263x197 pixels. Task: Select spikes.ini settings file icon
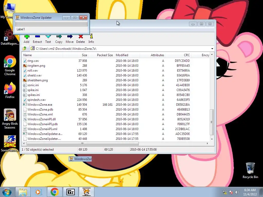(25, 95)
